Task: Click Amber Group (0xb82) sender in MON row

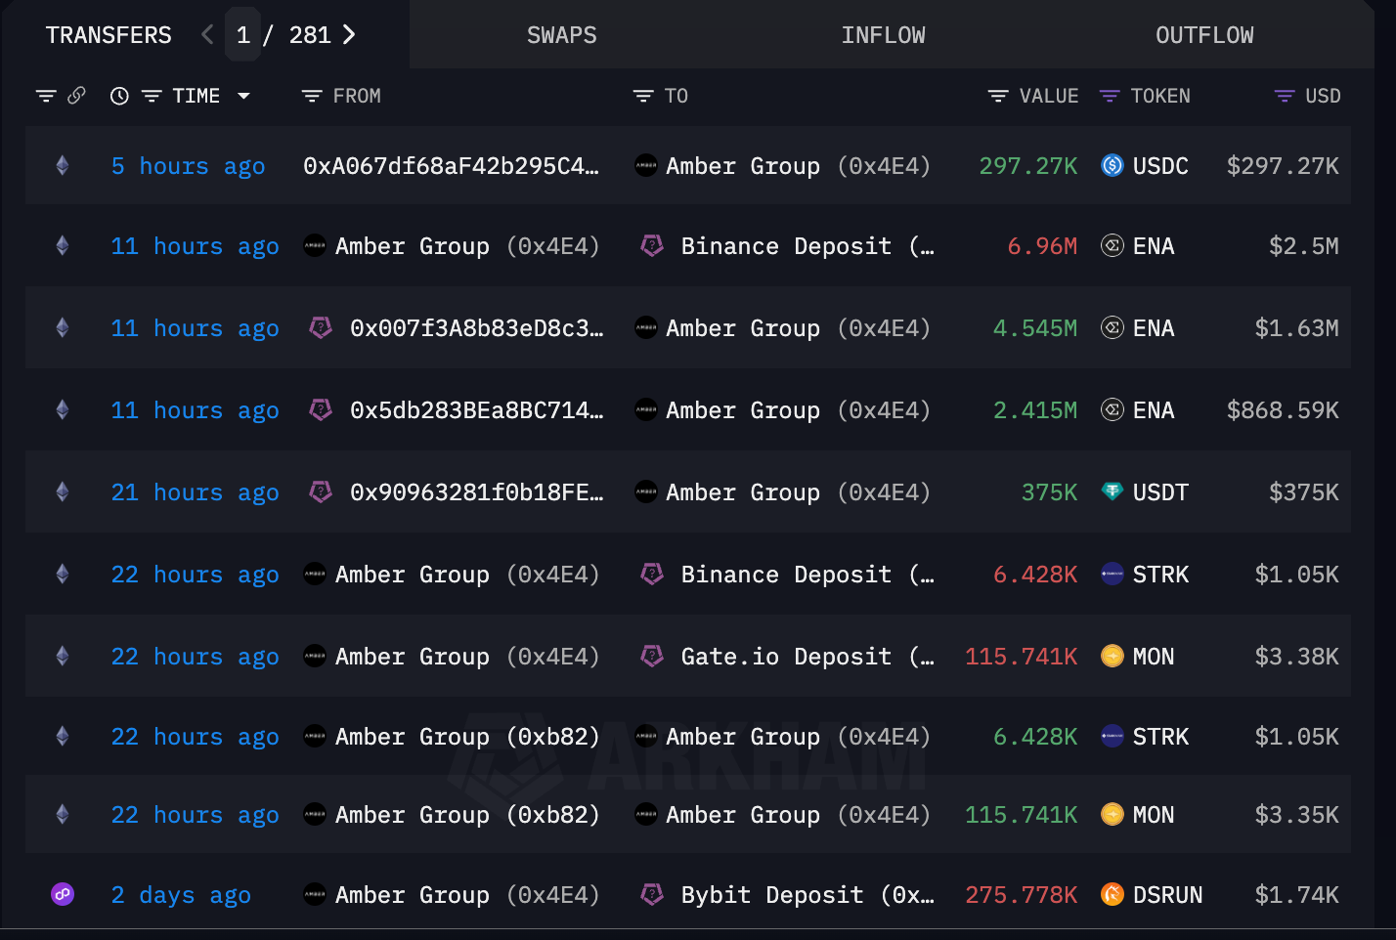Action: [x=467, y=815]
